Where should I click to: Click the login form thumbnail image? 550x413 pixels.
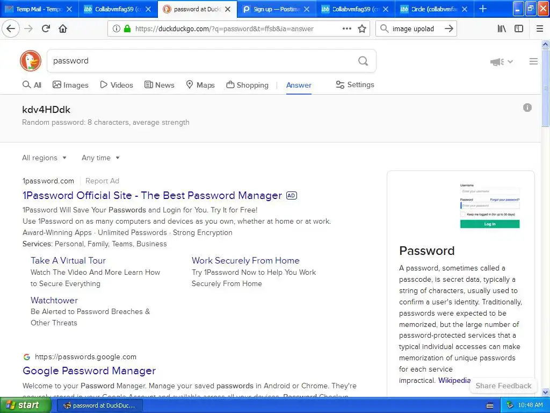point(490,205)
